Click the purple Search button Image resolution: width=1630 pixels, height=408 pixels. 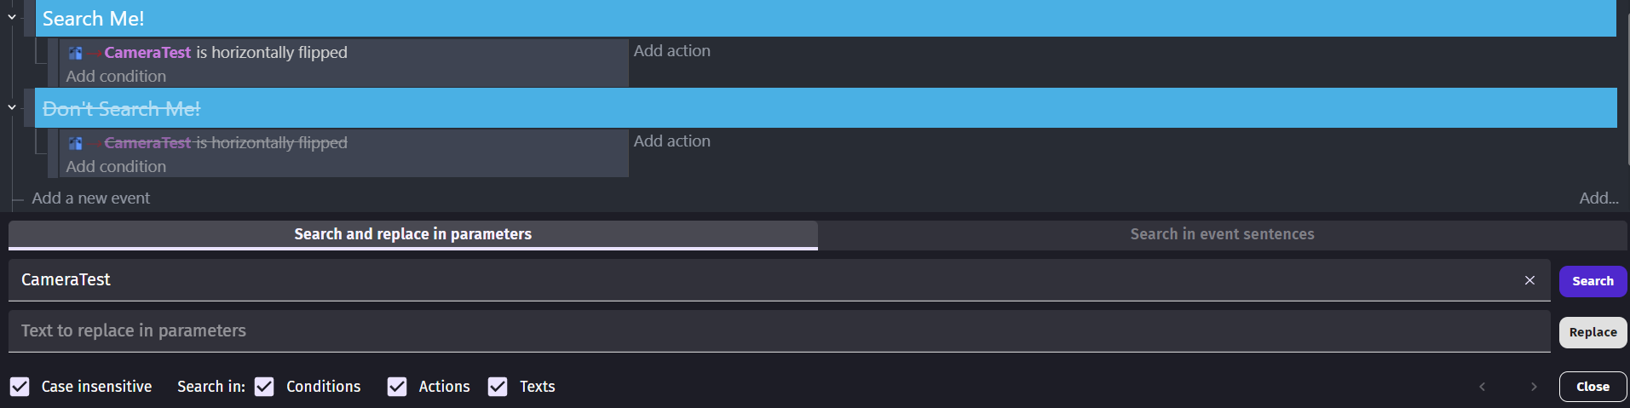tap(1593, 281)
